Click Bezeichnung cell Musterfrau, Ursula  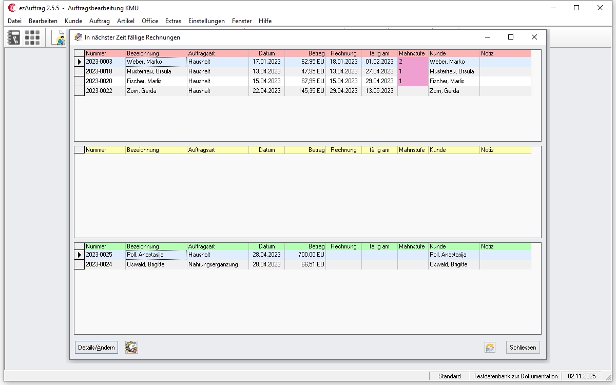pyautogui.click(x=157, y=71)
